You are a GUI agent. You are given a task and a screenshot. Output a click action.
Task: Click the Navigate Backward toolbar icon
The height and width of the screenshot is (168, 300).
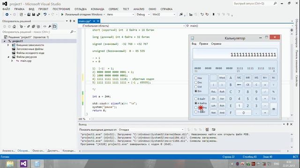point(7,14)
